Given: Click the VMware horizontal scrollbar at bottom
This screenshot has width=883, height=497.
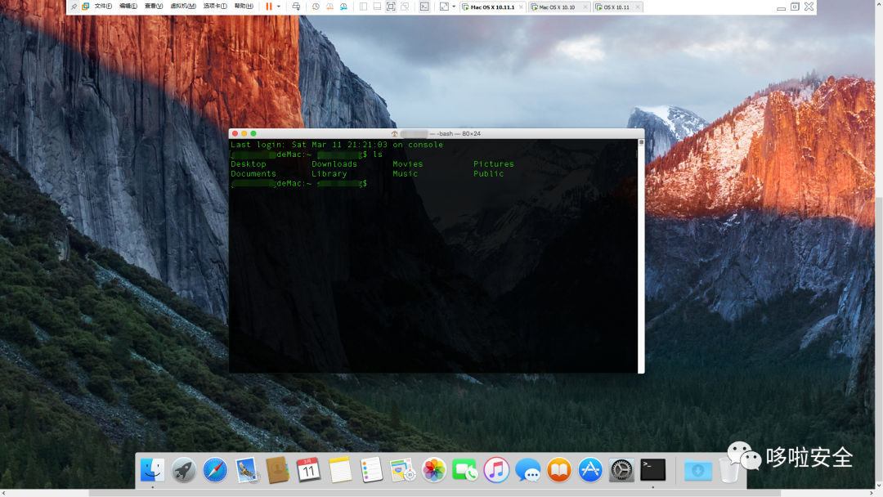Looking at the screenshot, I should pos(434,493).
